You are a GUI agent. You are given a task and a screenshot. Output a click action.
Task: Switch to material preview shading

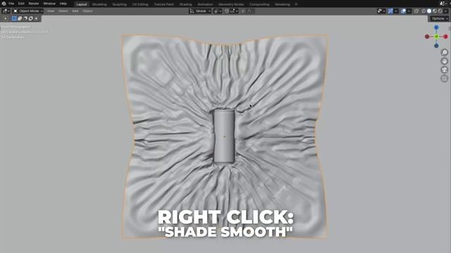(435, 11)
